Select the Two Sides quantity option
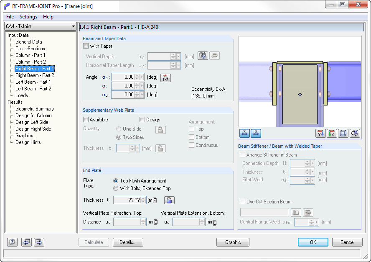Viewport: 371px width, 262px height. (119, 137)
